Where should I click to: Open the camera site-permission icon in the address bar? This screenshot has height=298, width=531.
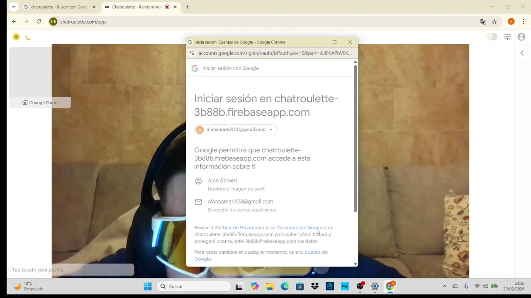[x=53, y=22]
